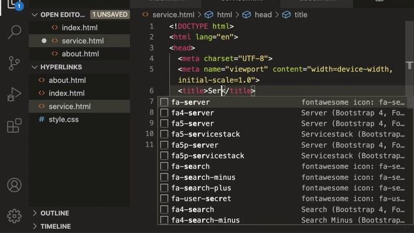Tick the checkbox beside fa5-servicestack suggestion

pos(164,134)
